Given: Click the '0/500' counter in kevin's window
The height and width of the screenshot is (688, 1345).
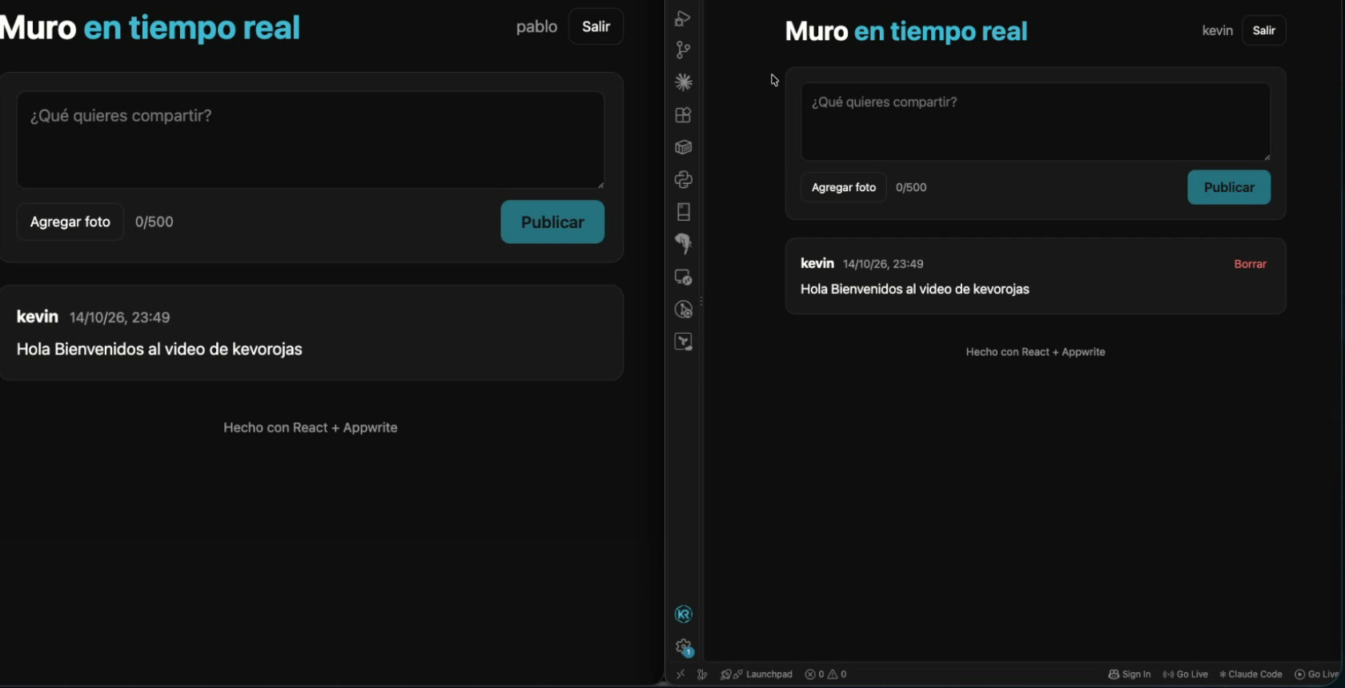Looking at the screenshot, I should (911, 187).
